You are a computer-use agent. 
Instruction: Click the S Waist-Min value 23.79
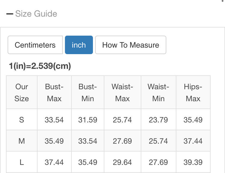pyautogui.click(x=158, y=120)
